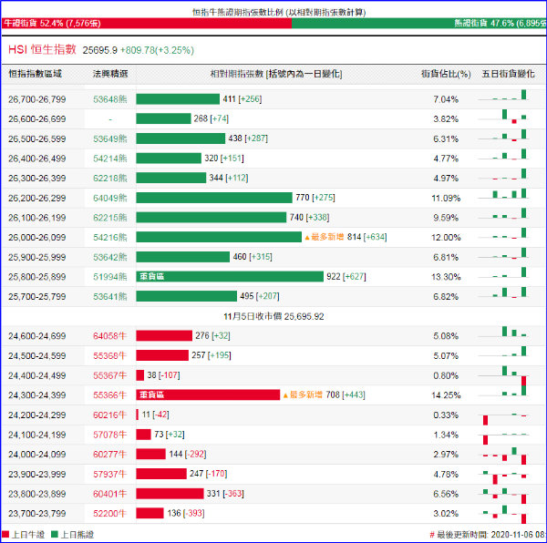Click the five-day sparkline in row 23,800-23,899
Viewport: 547px width, 543px height.
click(x=503, y=495)
